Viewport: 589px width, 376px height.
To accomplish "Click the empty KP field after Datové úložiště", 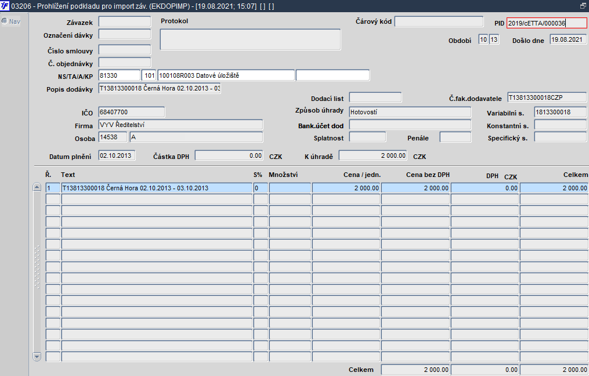I will click(333, 75).
